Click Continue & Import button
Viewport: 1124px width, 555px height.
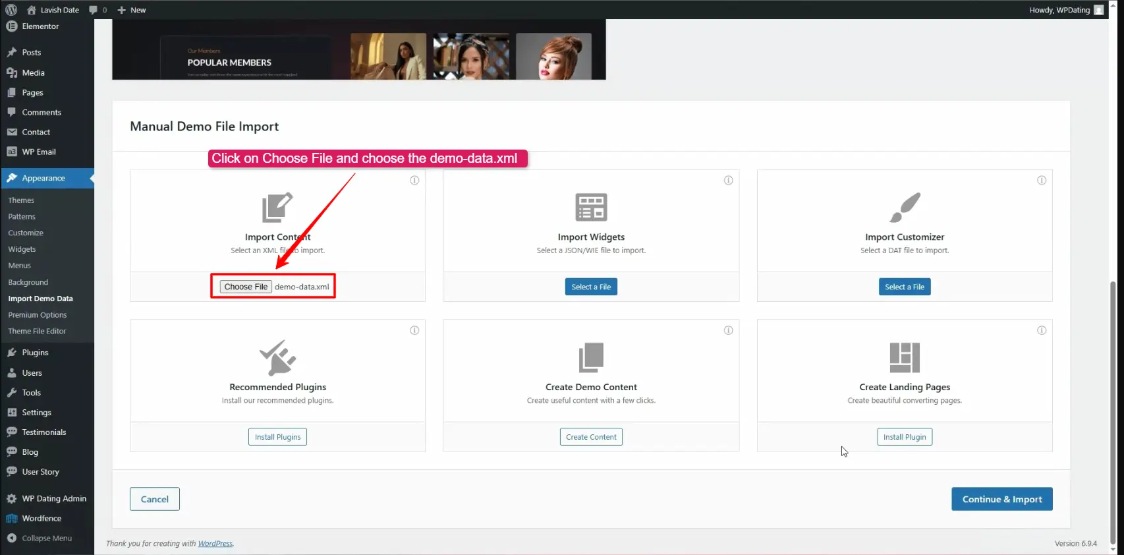(1001, 499)
